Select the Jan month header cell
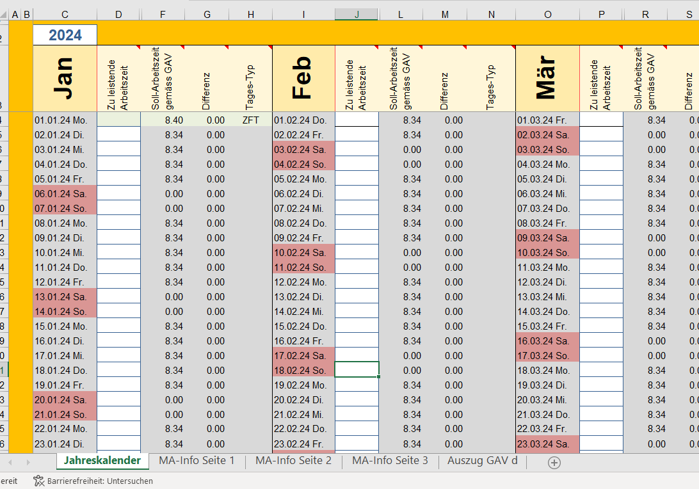Viewport: 699px width, 489px height. [x=65, y=78]
